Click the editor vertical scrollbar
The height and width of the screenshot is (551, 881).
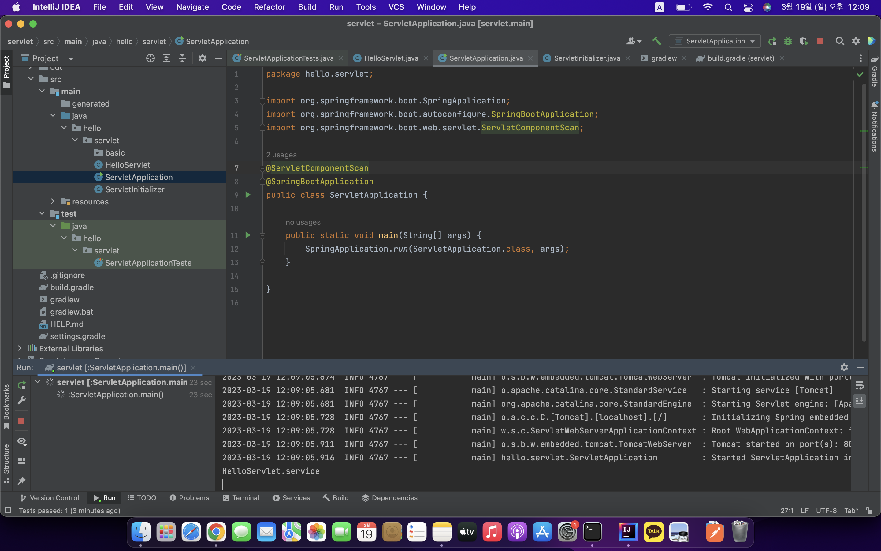864,212
